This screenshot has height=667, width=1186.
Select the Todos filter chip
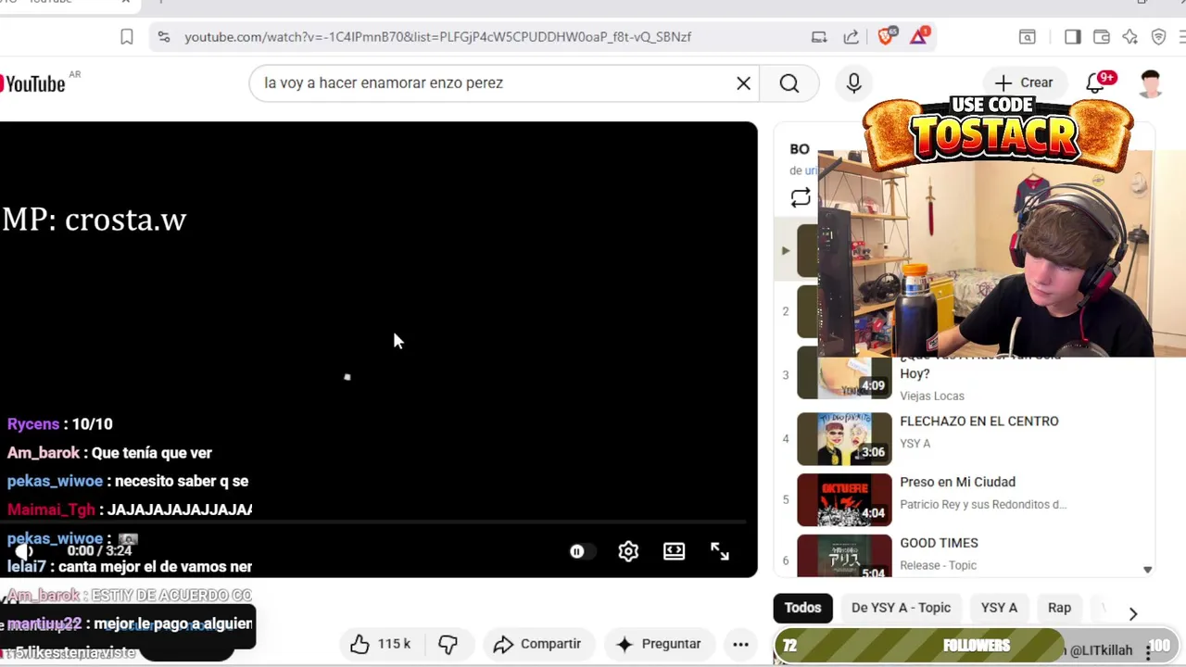coord(802,608)
